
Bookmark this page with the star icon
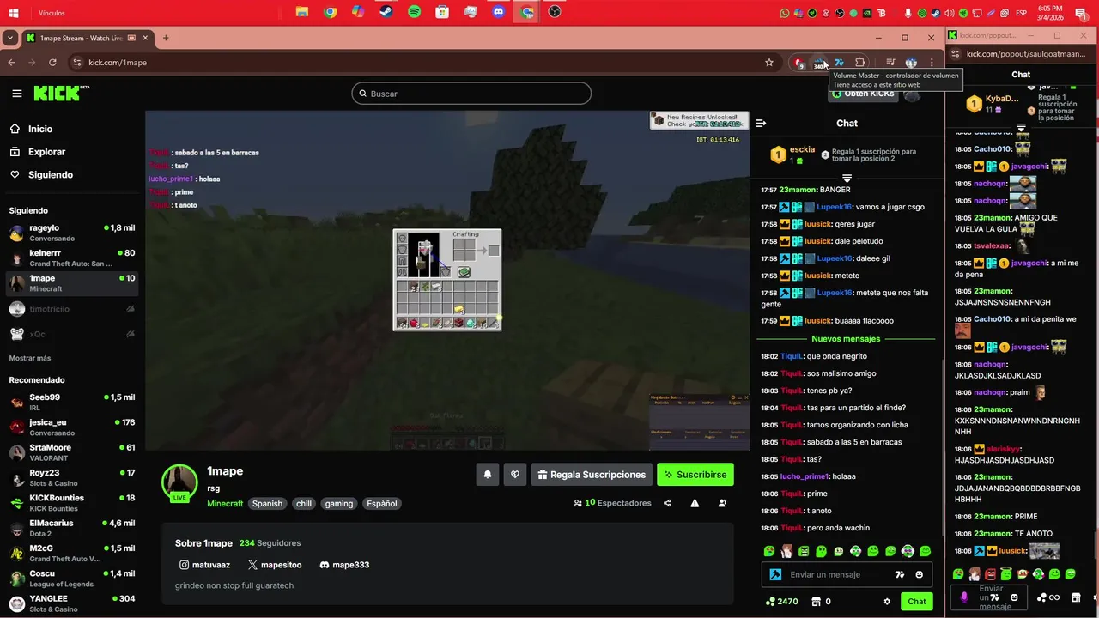click(x=769, y=63)
